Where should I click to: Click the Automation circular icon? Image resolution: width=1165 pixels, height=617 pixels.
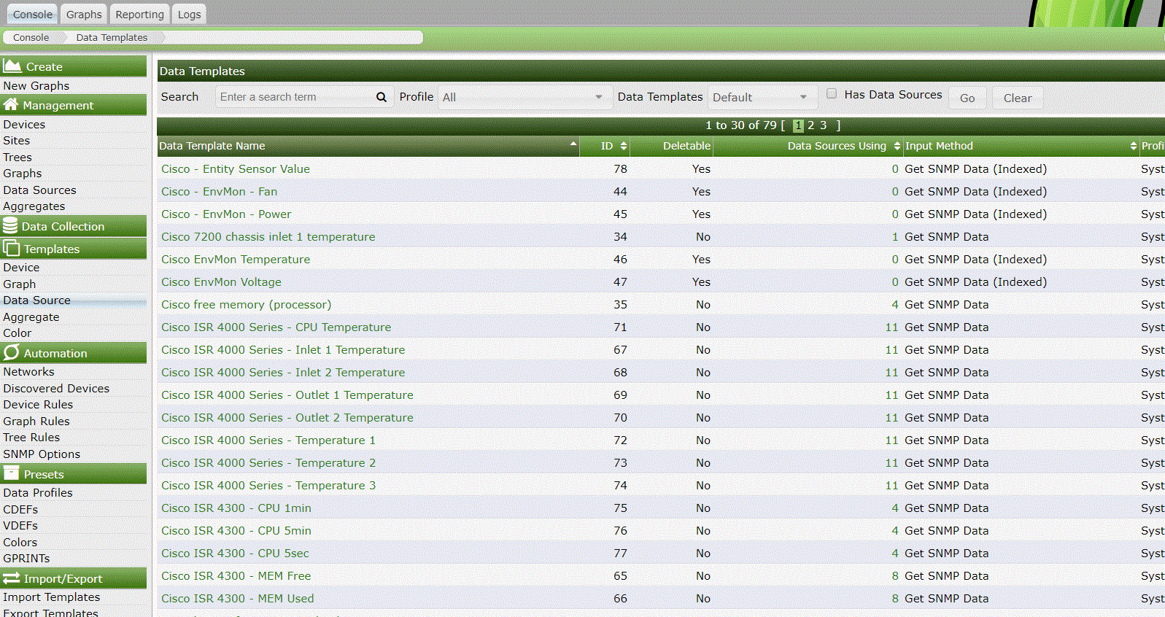point(11,353)
